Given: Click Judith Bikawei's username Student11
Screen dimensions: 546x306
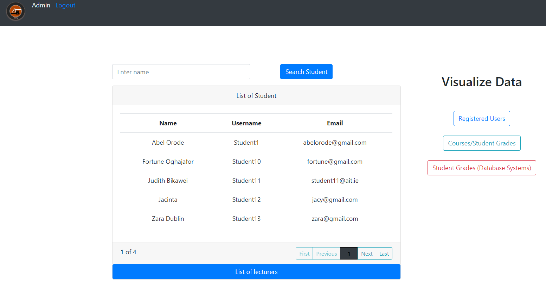Looking at the screenshot, I should [246, 180].
